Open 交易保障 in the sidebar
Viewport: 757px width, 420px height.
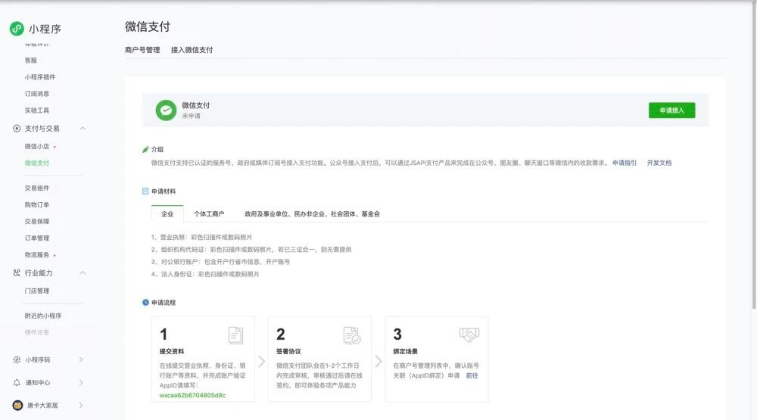(37, 222)
